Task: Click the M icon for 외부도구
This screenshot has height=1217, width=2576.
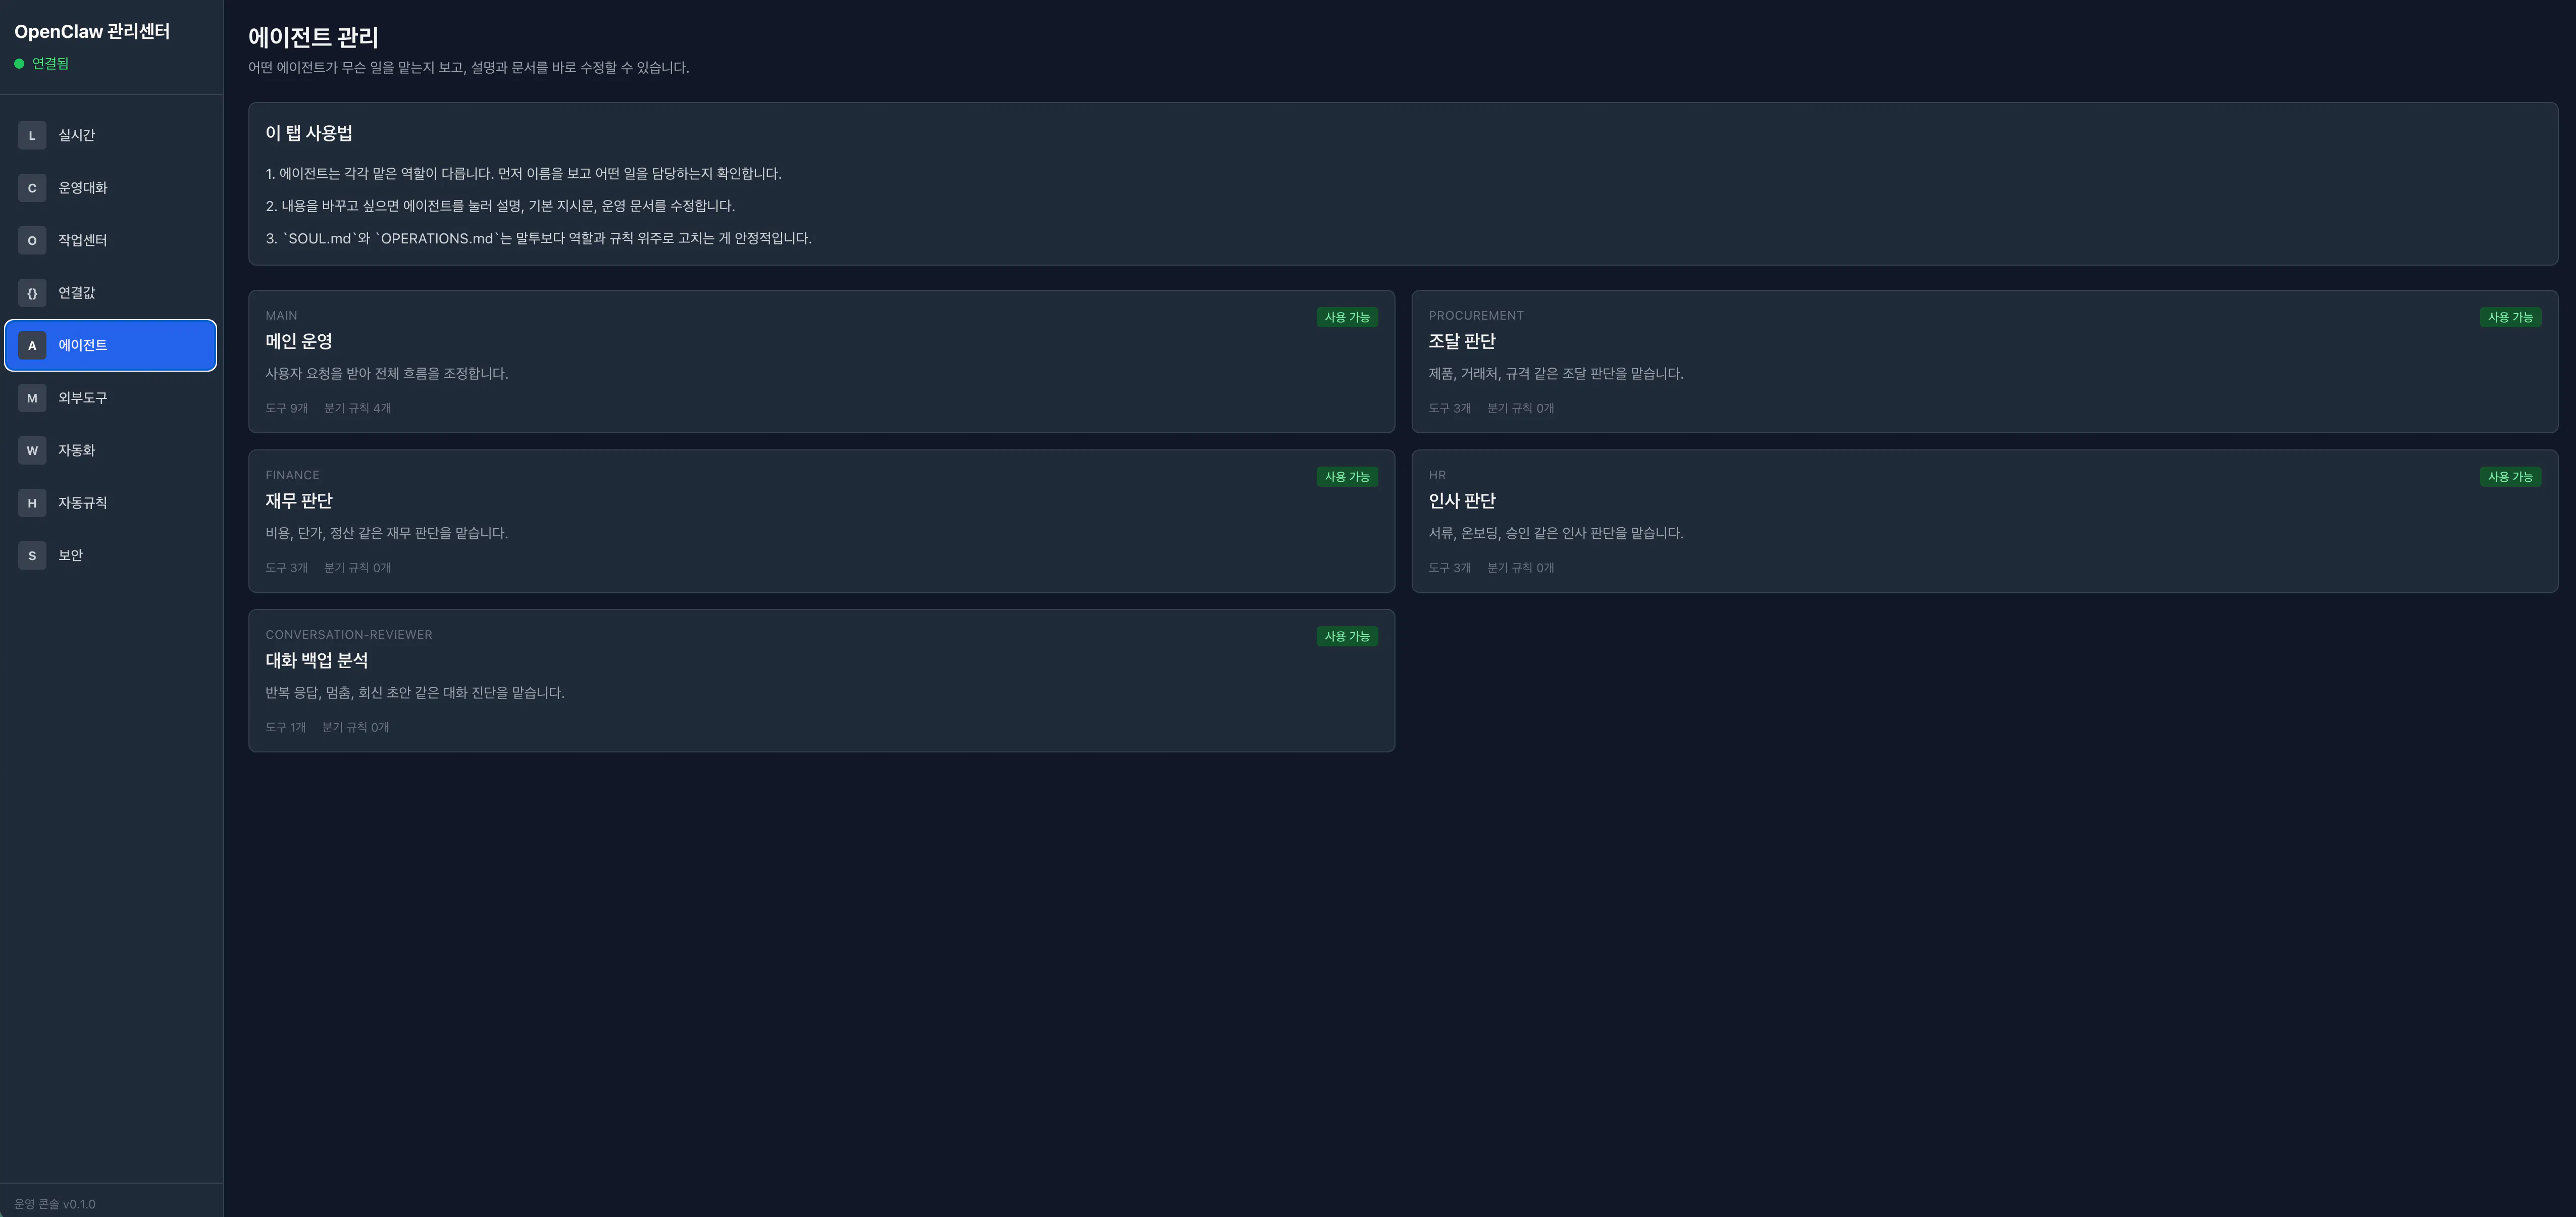Action: (x=32, y=398)
